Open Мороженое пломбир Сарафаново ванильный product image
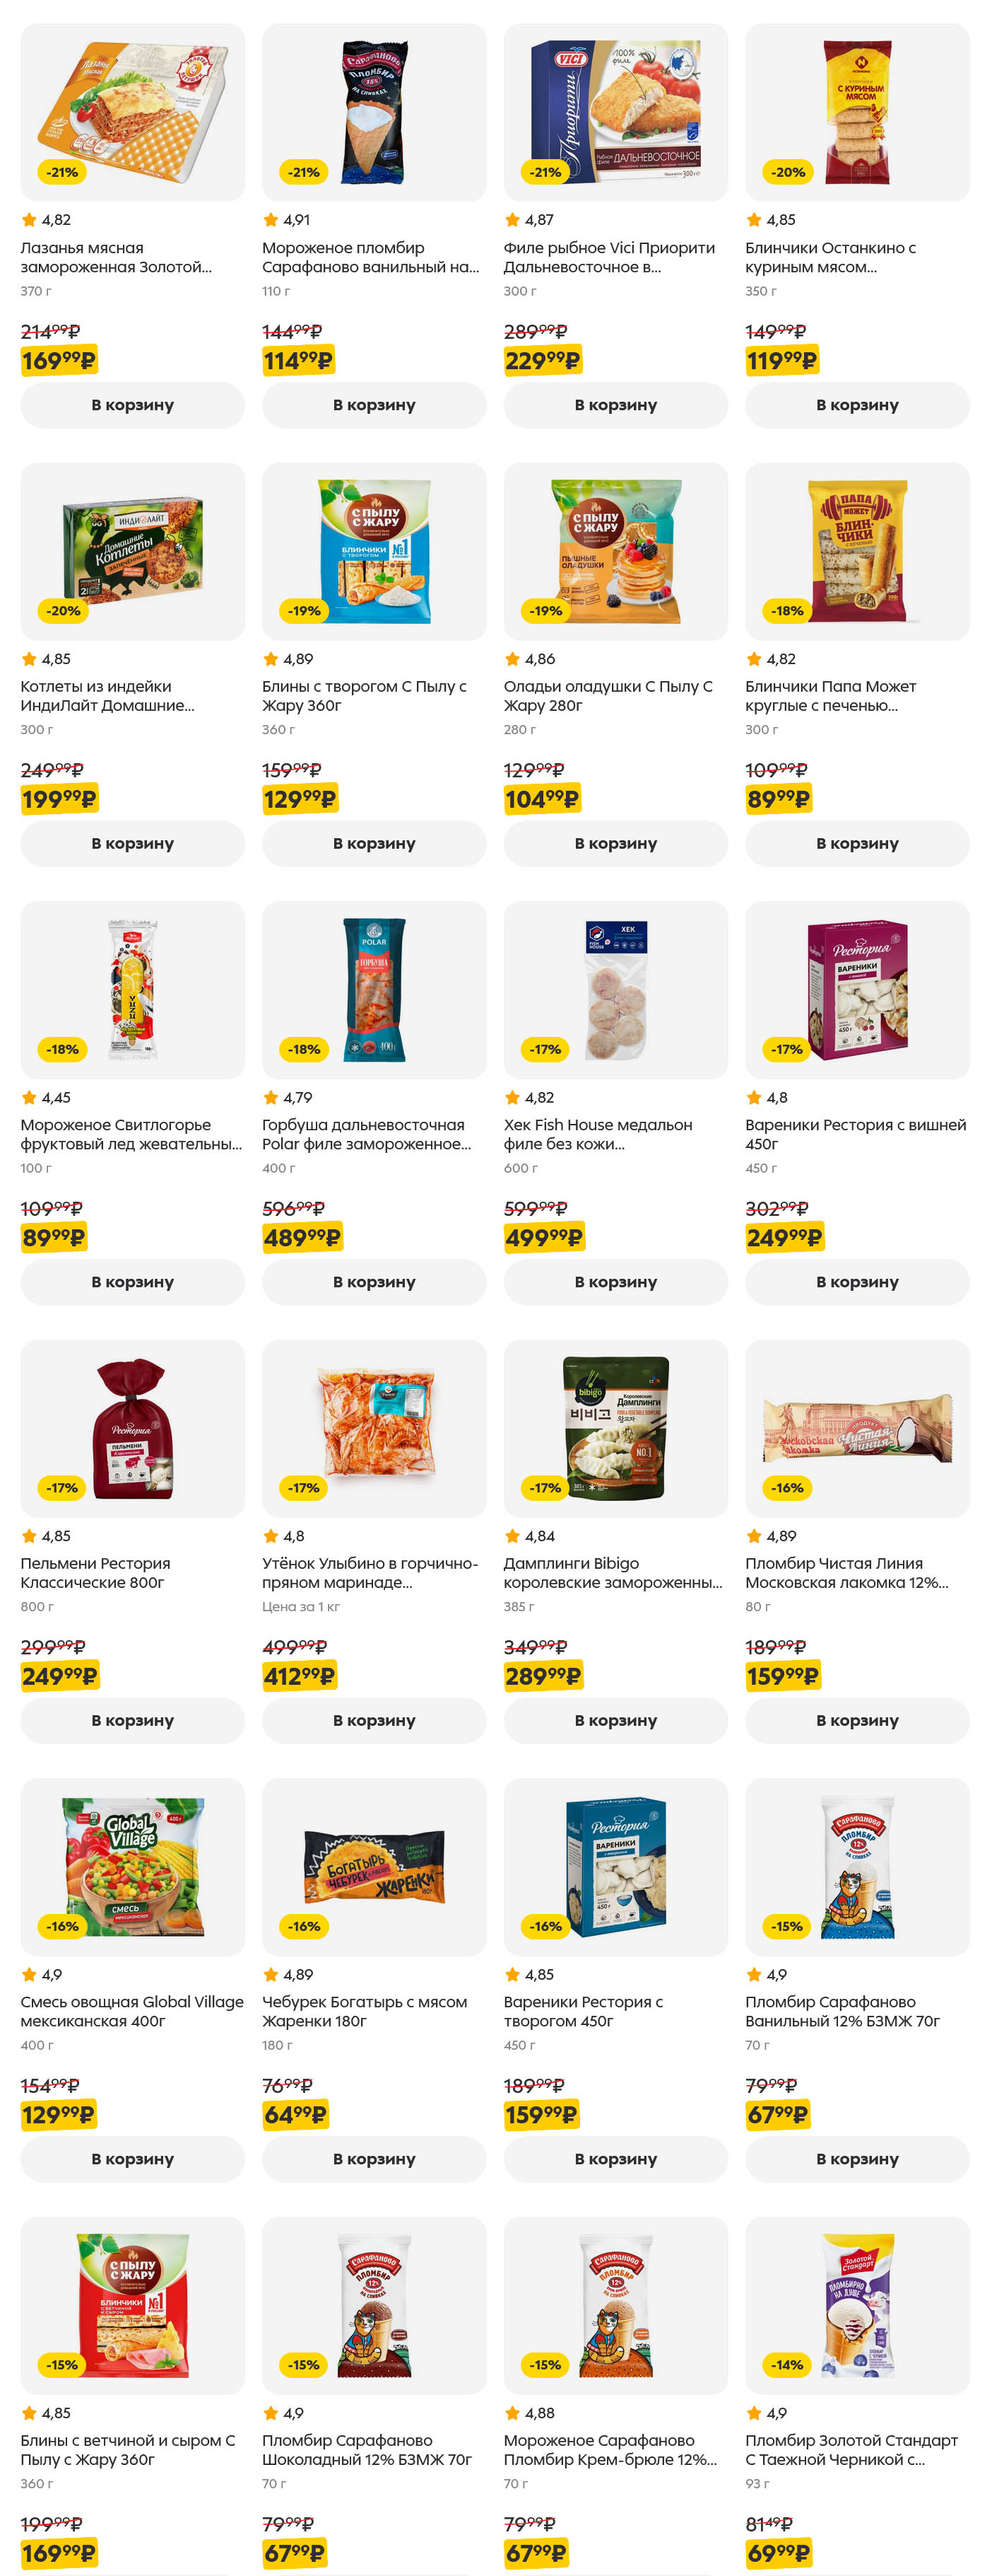Viewport: 992px width, 2576px height. [x=374, y=112]
